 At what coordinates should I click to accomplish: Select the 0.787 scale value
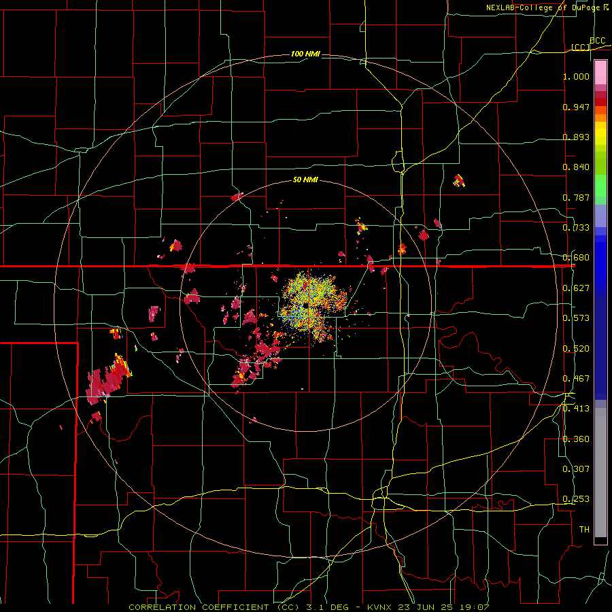[576, 197]
